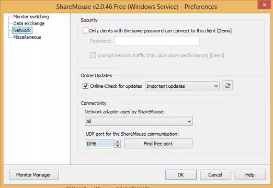Image resolution: width=273 pixels, height=188 pixels.
Task: Open Monitor Manager
Action: pyautogui.click(x=34, y=175)
